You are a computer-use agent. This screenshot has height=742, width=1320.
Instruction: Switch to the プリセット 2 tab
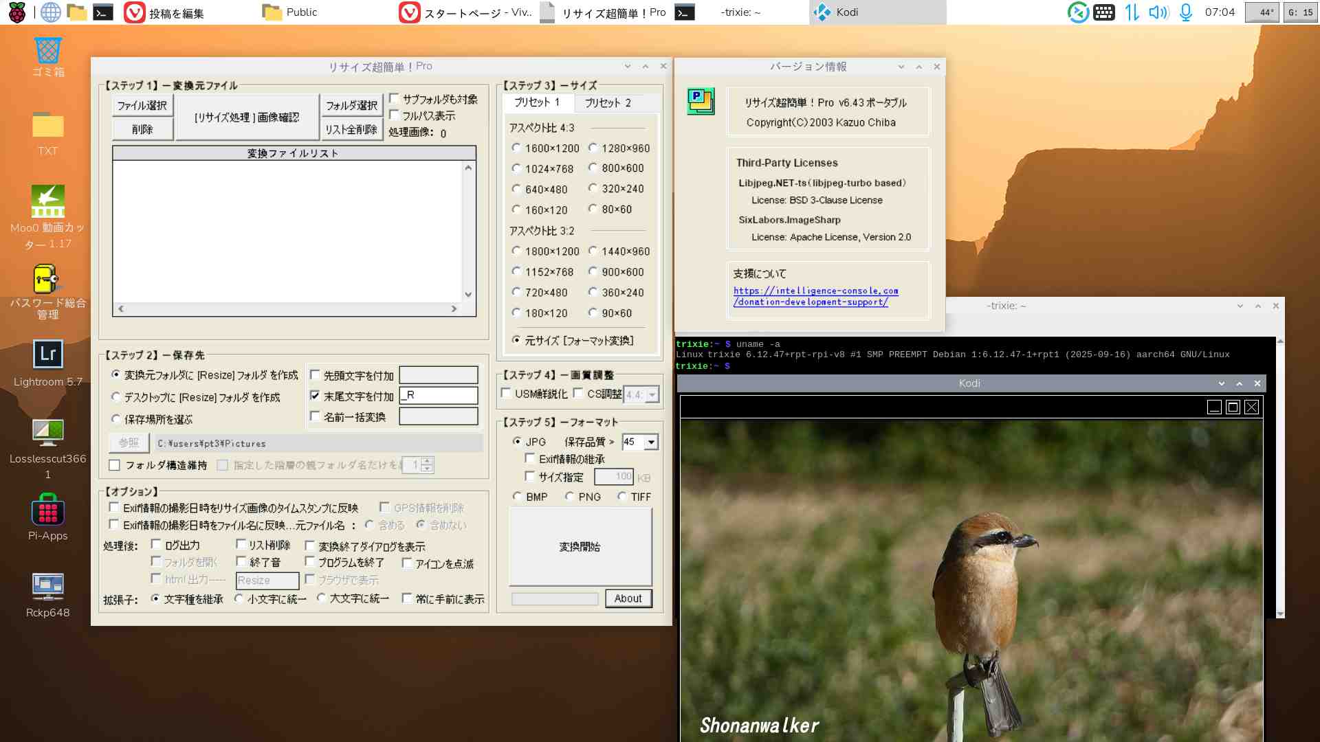point(607,103)
